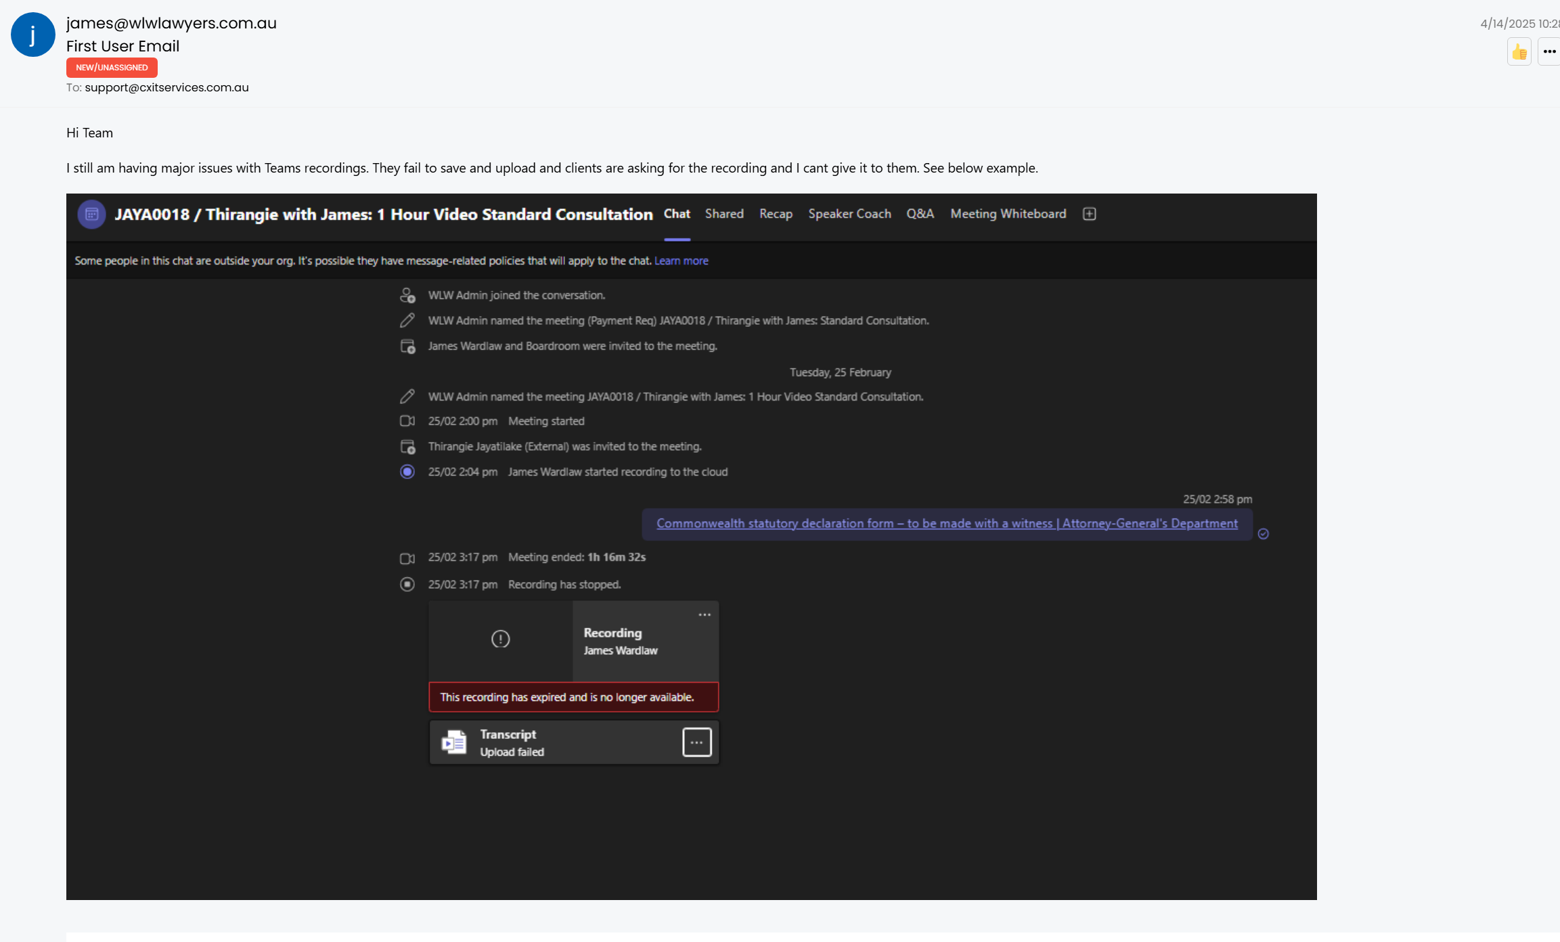Click the invite icon beside James Wardlaw and Boardroom
The height and width of the screenshot is (942, 1560).
pyautogui.click(x=407, y=346)
